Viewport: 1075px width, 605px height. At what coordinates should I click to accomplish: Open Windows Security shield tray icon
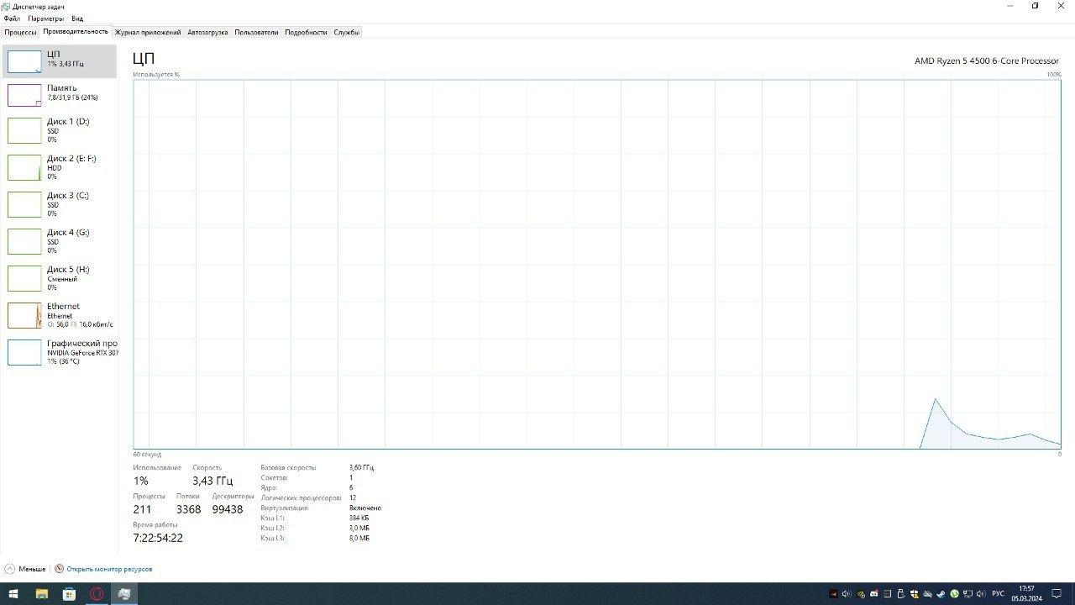pos(915,594)
